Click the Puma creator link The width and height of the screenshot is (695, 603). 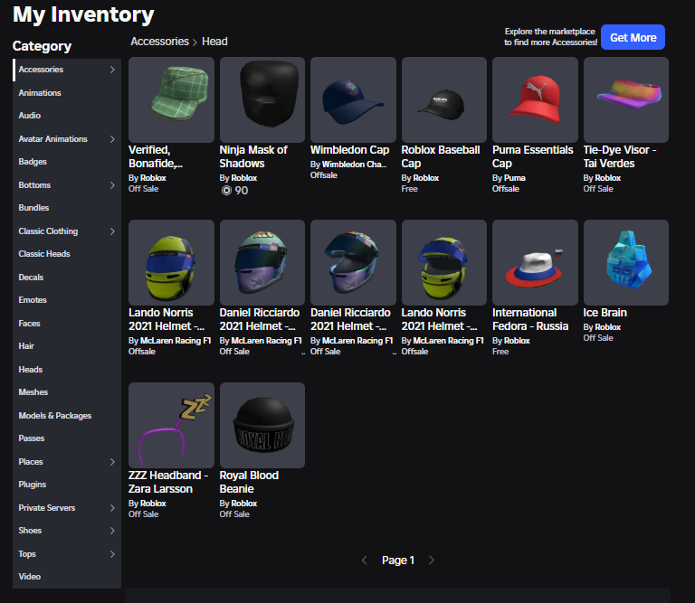(x=515, y=178)
